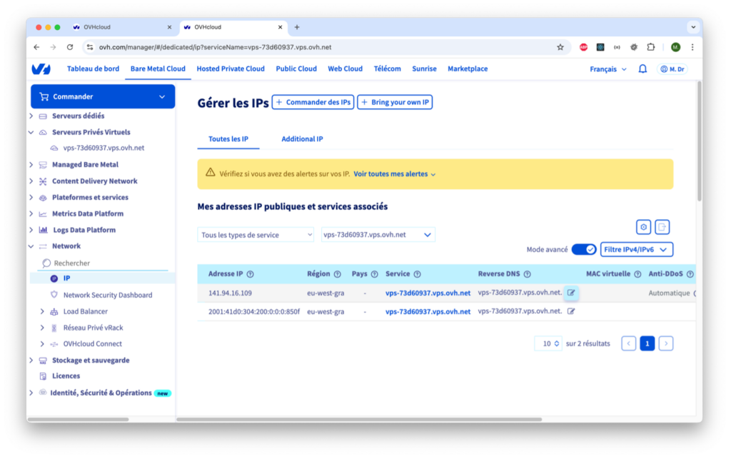The width and height of the screenshot is (731, 459).
Task: Switch to Additional IP tab
Action: pyautogui.click(x=302, y=139)
